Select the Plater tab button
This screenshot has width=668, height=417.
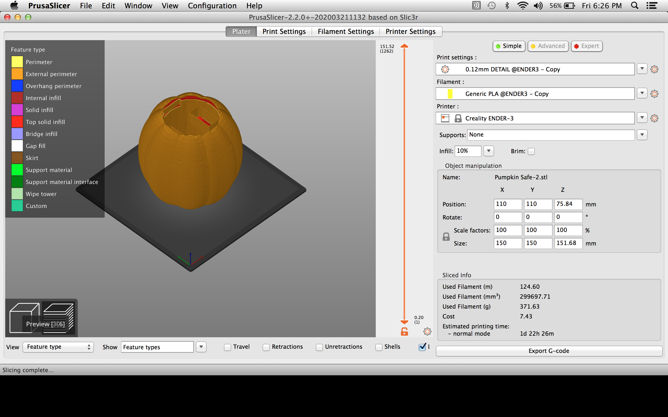pyautogui.click(x=241, y=32)
